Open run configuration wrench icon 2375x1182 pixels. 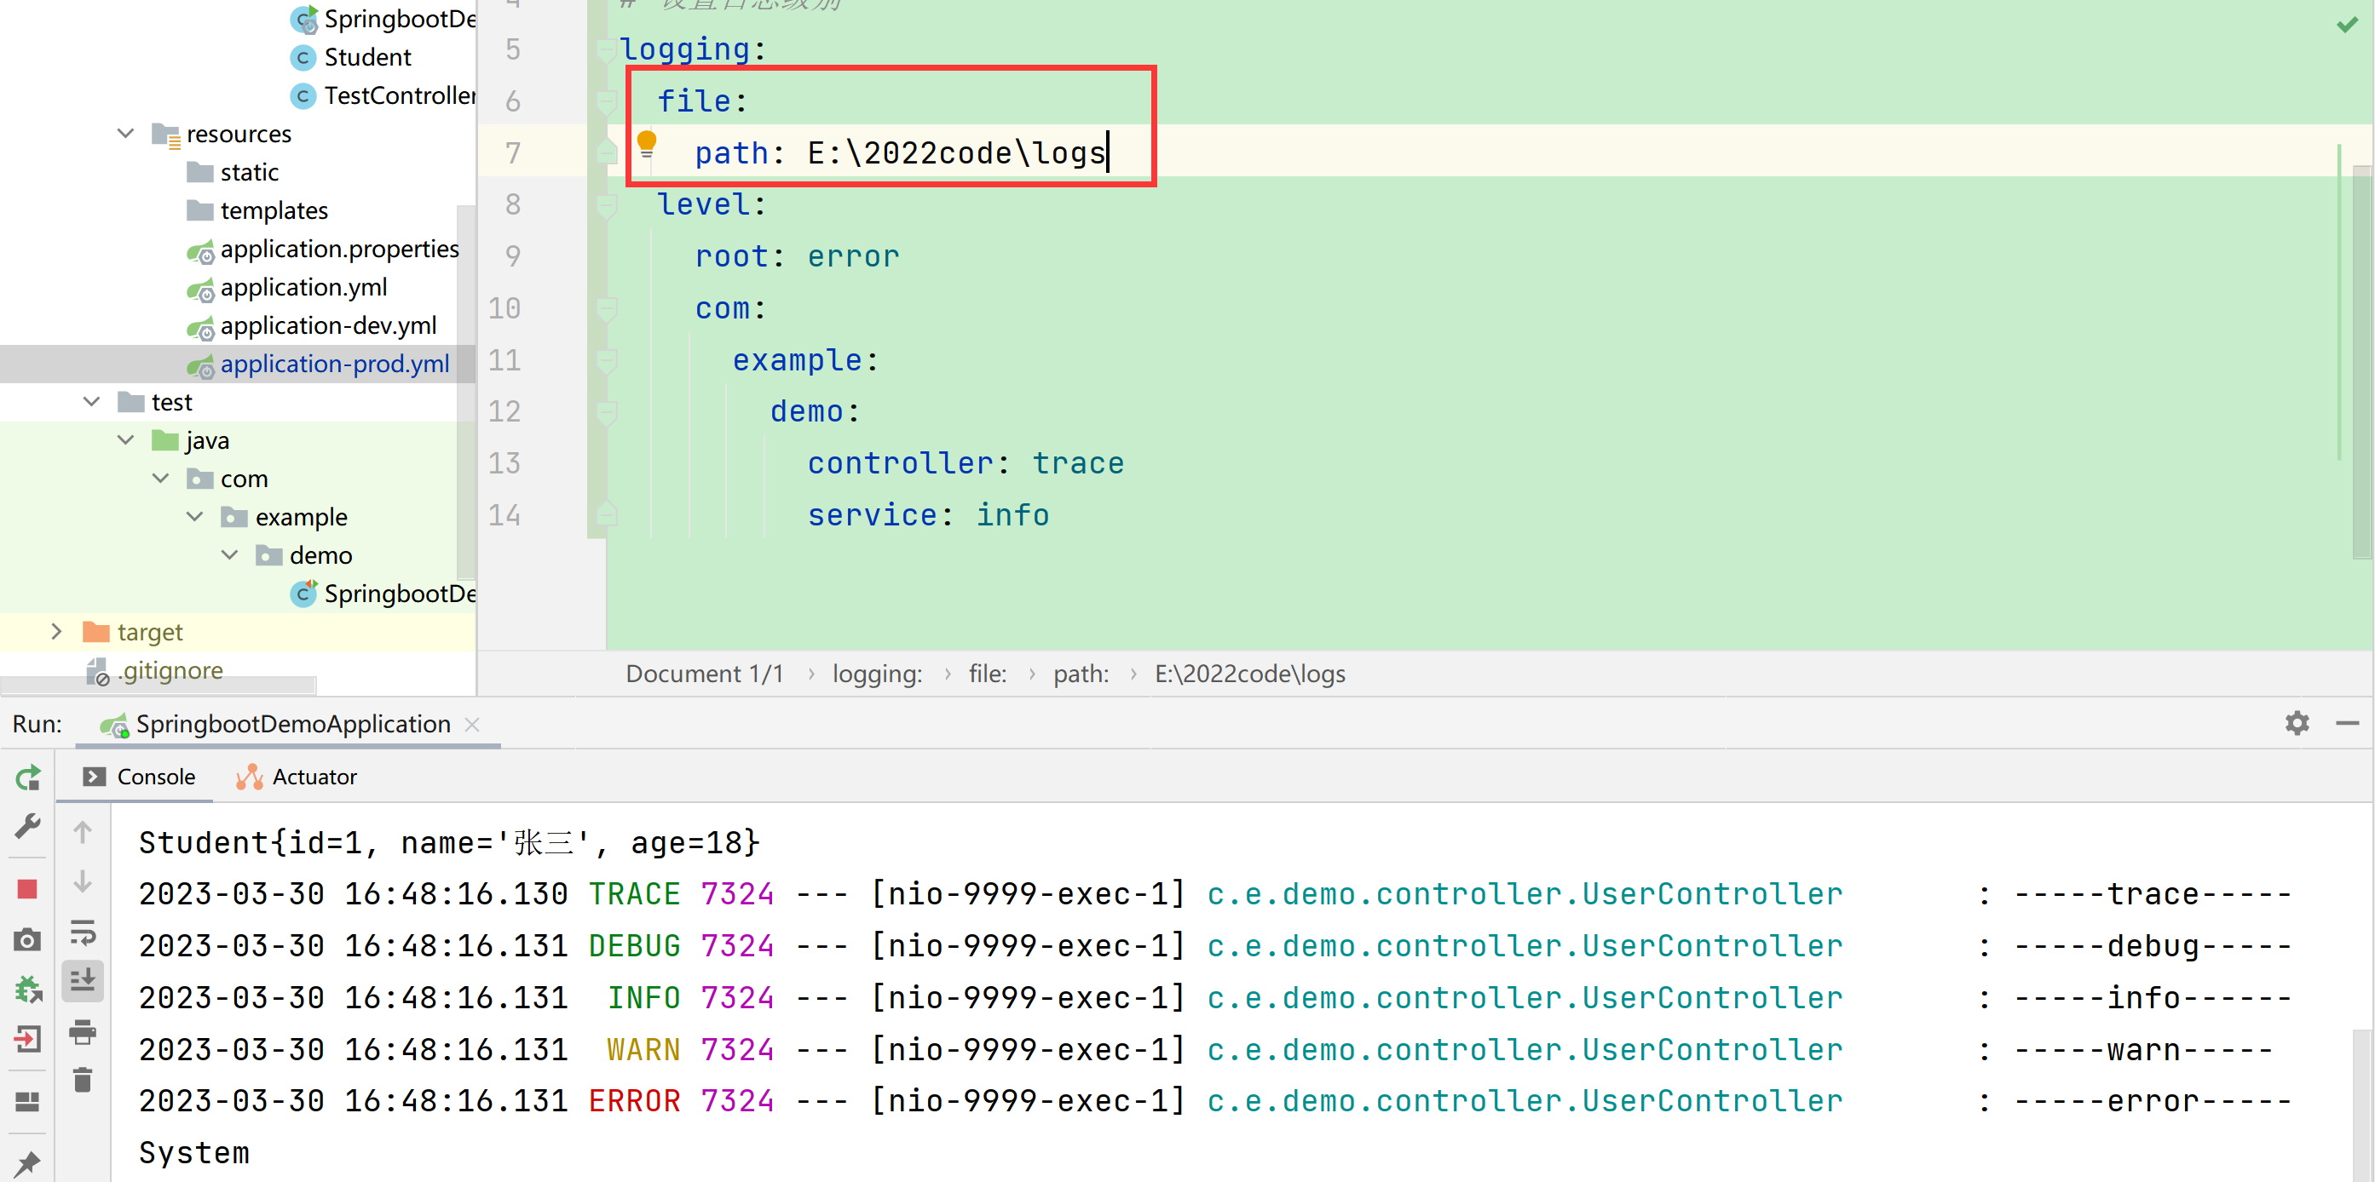pos(27,826)
